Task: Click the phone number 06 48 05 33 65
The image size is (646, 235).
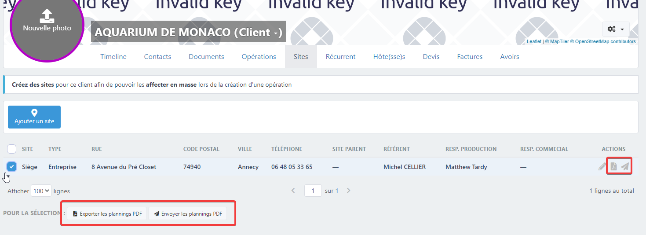Action: tap(292, 167)
